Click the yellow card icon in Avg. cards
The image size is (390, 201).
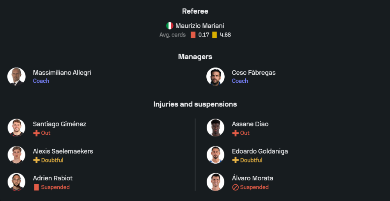[214, 35]
